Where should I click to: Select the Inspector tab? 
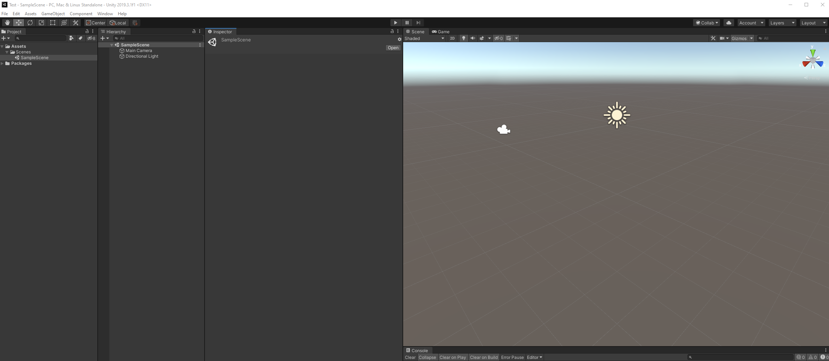coord(220,31)
